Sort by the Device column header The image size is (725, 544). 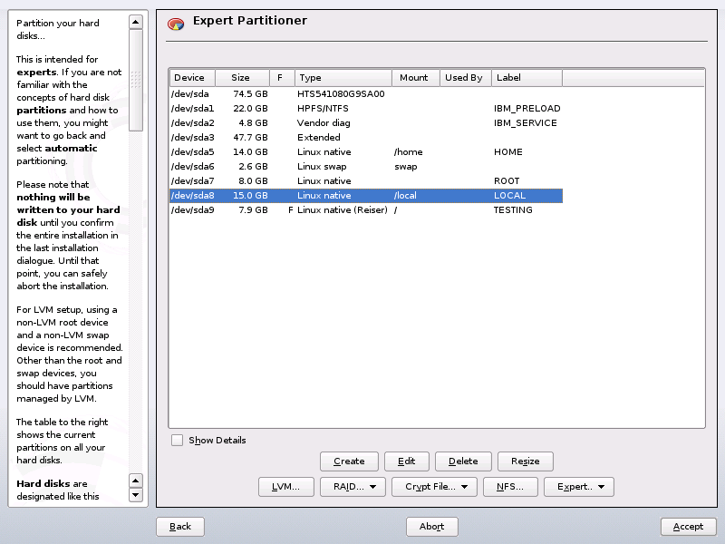[x=192, y=78]
